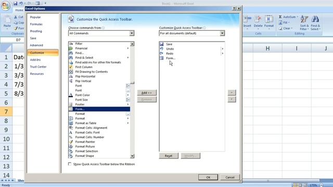Select Find add-ins for other file formats

(98, 62)
